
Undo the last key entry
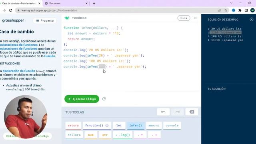click(x=163, y=112)
